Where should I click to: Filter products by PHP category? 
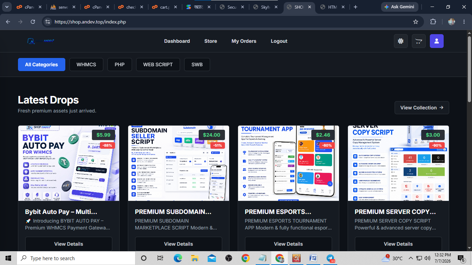120,65
